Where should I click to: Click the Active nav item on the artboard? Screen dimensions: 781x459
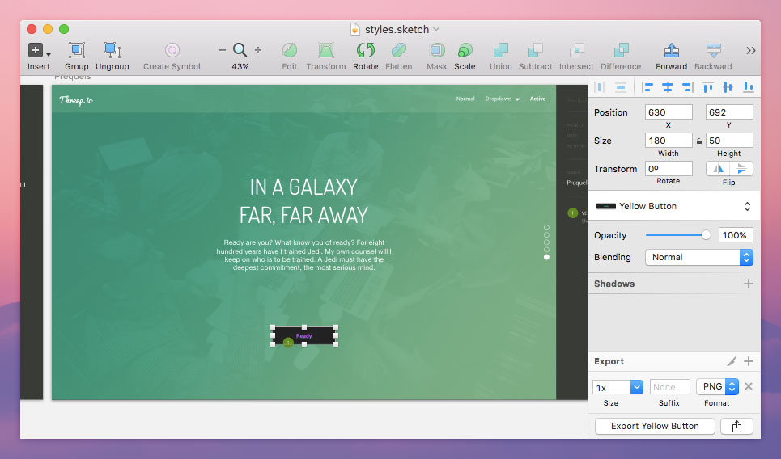tap(537, 99)
